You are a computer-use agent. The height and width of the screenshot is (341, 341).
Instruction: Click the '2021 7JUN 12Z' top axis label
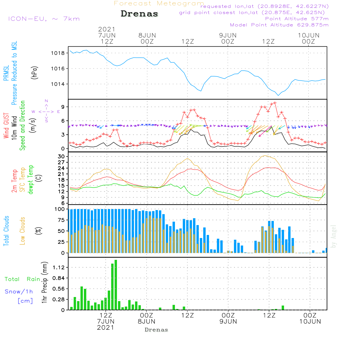[x=107, y=35]
